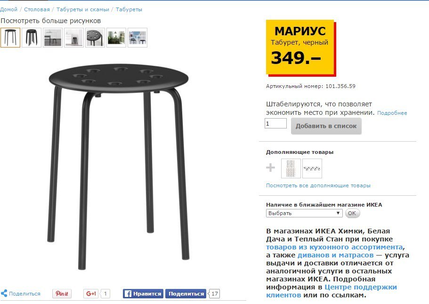Pin the product with Pin it button
Screen dimensions: 429x304
tap(62, 294)
